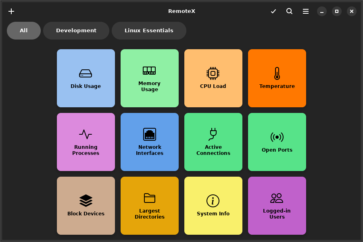Maximize the RemoteX window
The width and height of the screenshot is (363, 242).
[x=337, y=11]
